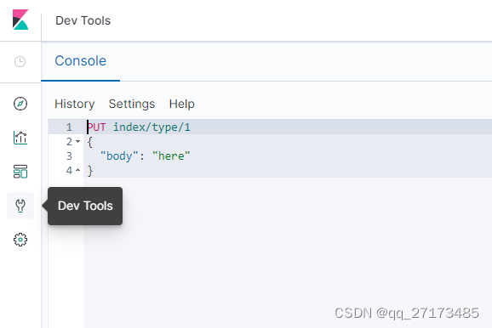Collapse JSON block at line 2 arrow
Image resolution: width=492 pixels, height=328 pixels.
pos(78,142)
